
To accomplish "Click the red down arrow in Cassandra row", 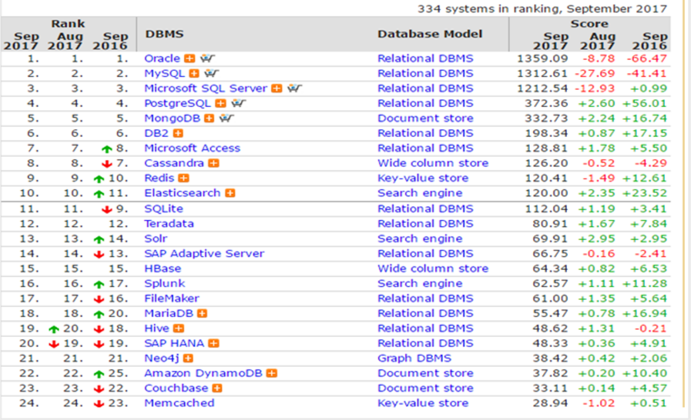I will (107, 164).
